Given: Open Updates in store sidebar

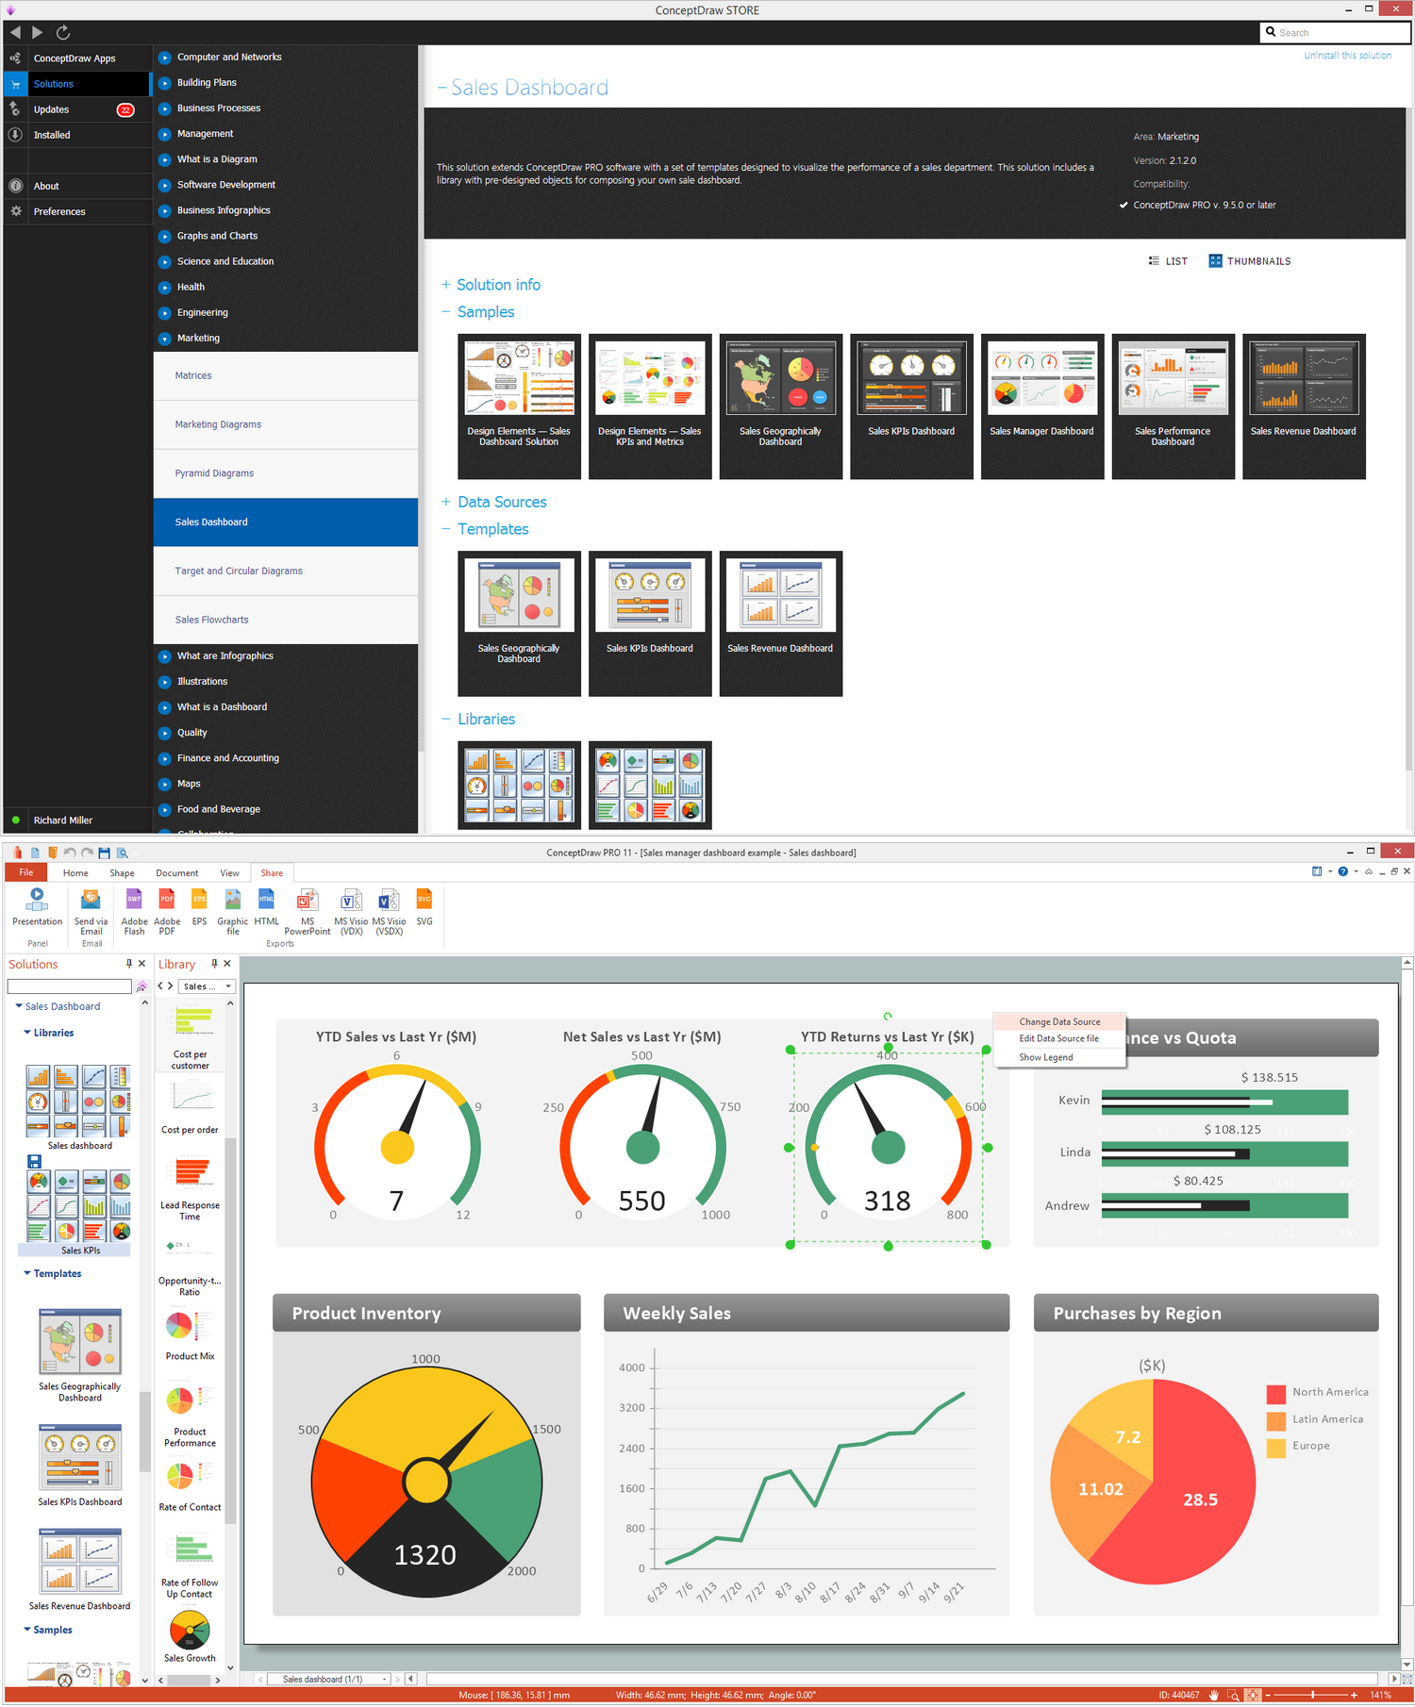Looking at the screenshot, I should [77, 109].
